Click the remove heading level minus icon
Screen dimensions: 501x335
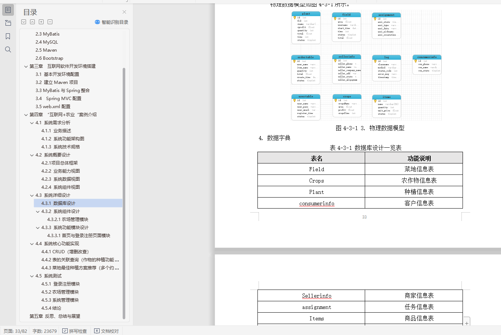tap(50, 22)
